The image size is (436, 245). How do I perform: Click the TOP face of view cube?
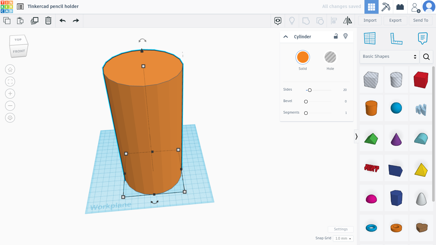coord(18,40)
